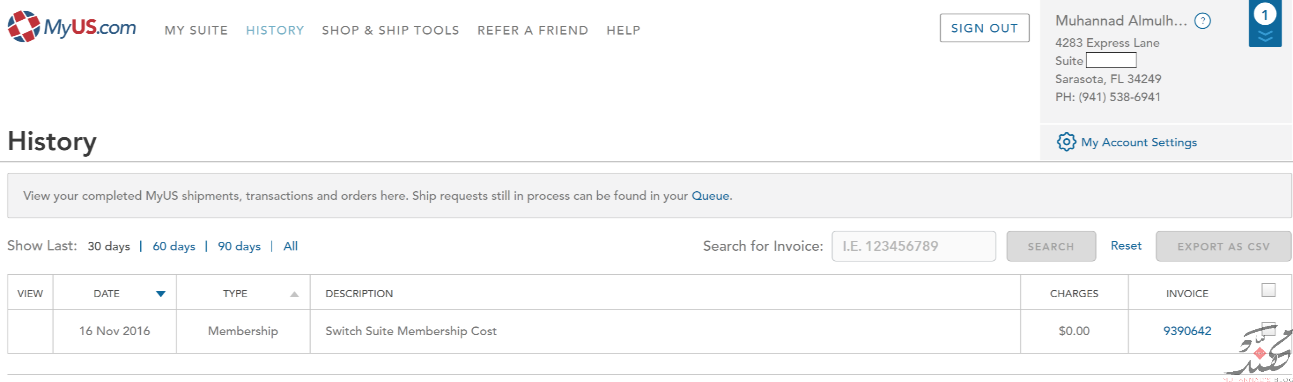Go to the MY SUITE menu
Screen dimensions: 1293x382
point(196,30)
